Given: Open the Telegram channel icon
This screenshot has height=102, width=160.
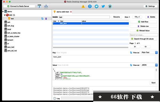Looking at the screenshot, I should click(96, 6).
